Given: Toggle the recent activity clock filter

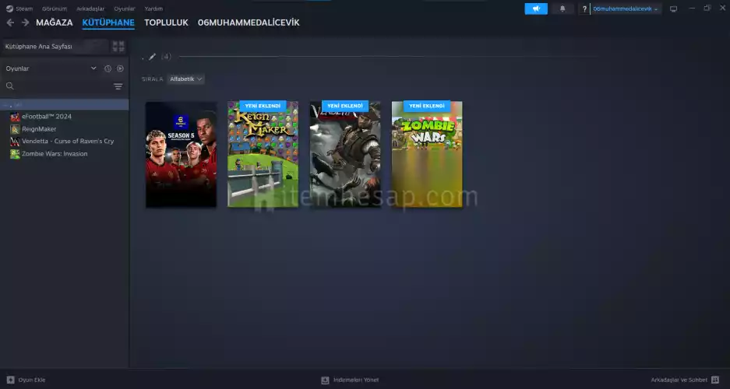Looking at the screenshot, I should (x=108, y=68).
